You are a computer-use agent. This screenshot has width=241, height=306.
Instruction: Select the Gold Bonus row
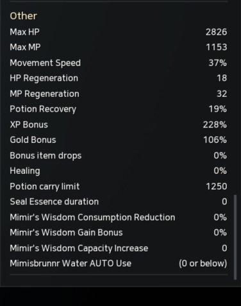coord(119,140)
